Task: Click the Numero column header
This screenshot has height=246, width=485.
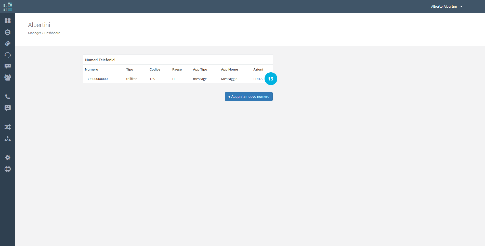Action: coord(91,69)
